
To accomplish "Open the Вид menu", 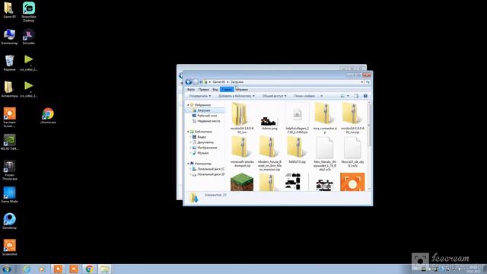I will pos(215,90).
